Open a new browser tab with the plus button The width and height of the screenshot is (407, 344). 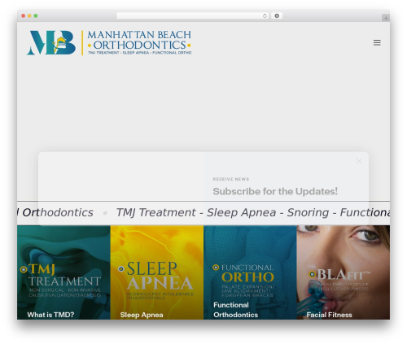coord(386,18)
